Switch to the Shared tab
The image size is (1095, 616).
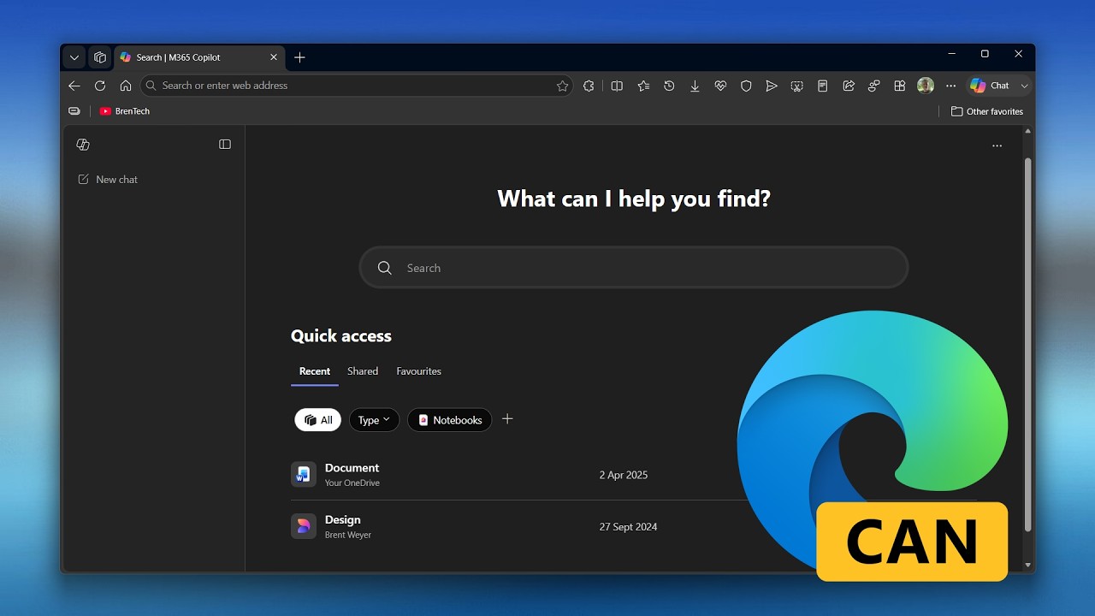[x=363, y=371]
